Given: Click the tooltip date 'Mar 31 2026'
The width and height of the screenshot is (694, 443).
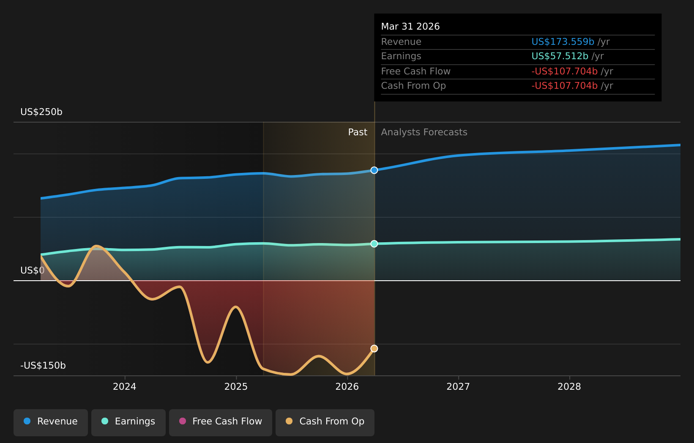Looking at the screenshot, I should [410, 27].
